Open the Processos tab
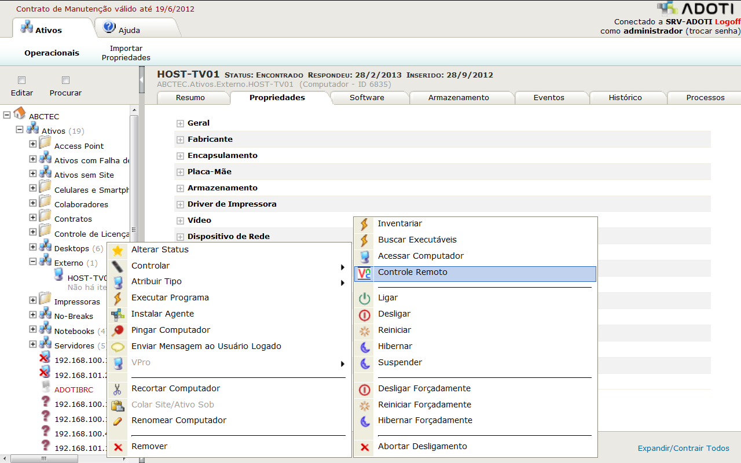 tap(705, 98)
